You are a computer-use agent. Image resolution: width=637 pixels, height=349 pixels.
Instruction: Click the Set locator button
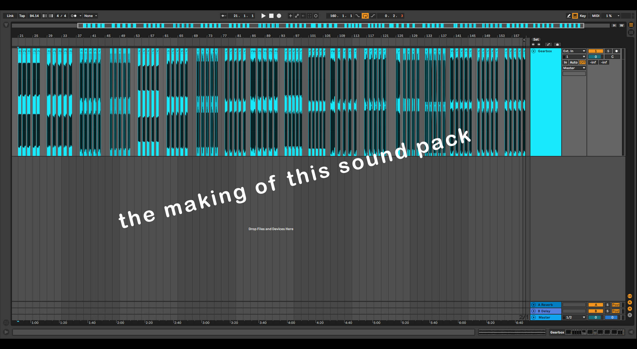click(536, 39)
